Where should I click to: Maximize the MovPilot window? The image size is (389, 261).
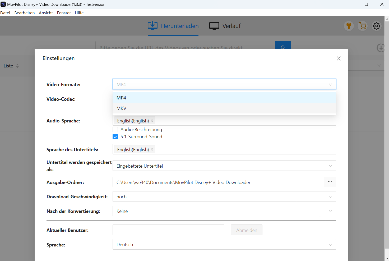tap(366, 4)
